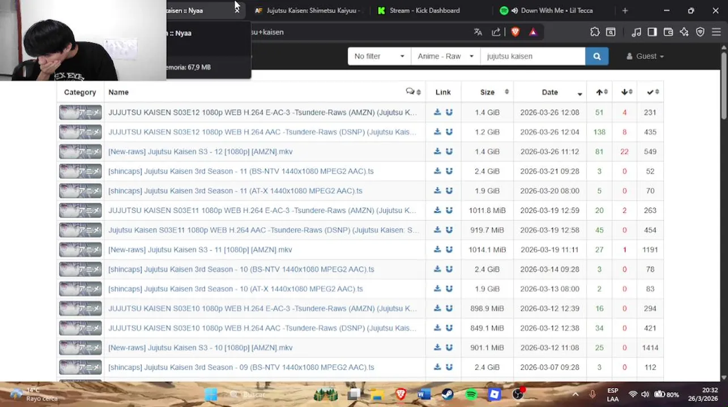Click magnet icon for shincaps 09 BS-NTV row
Viewport: 728px width, 407px height.
(x=449, y=367)
